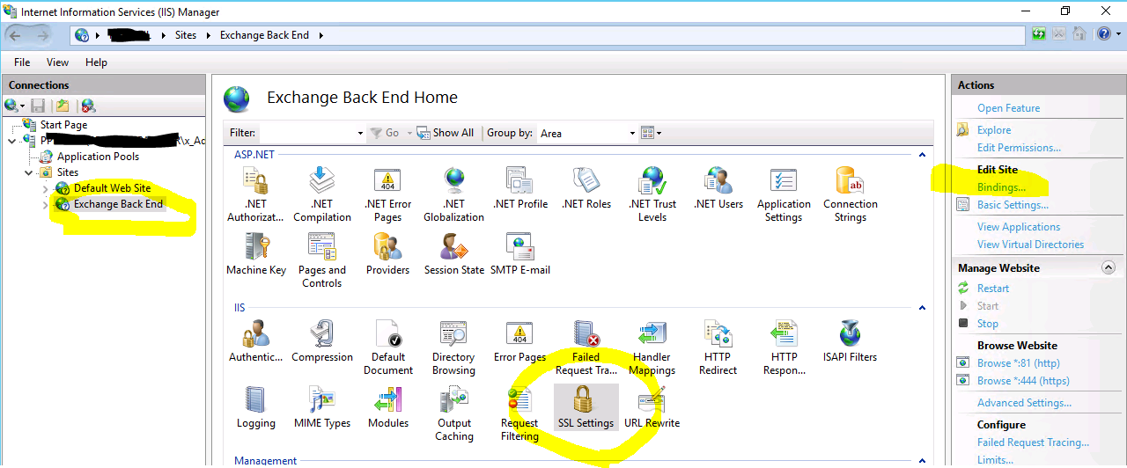Image resolution: width=1127 pixels, height=468 pixels.
Task: Collapse the Sites tree node
Action: pyautogui.click(x=30, y=172)
